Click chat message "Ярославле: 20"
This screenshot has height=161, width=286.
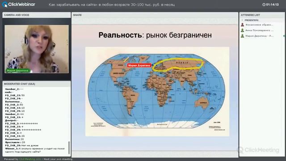pos(15,142)
